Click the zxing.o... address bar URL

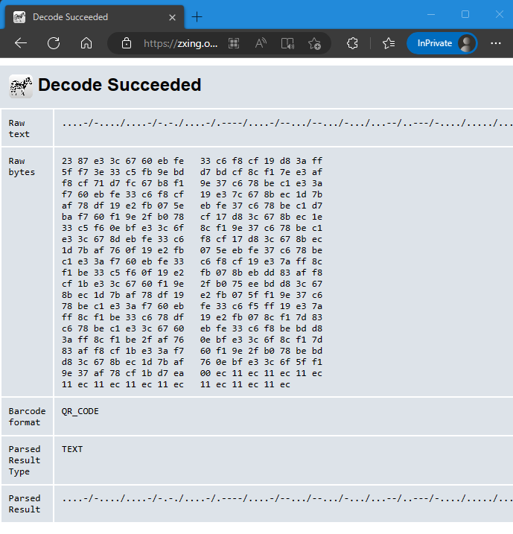[181, 43]
